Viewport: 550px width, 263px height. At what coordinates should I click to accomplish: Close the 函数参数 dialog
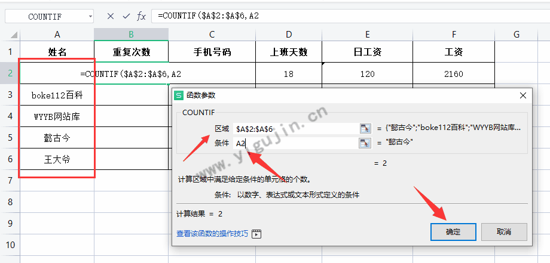522,95
